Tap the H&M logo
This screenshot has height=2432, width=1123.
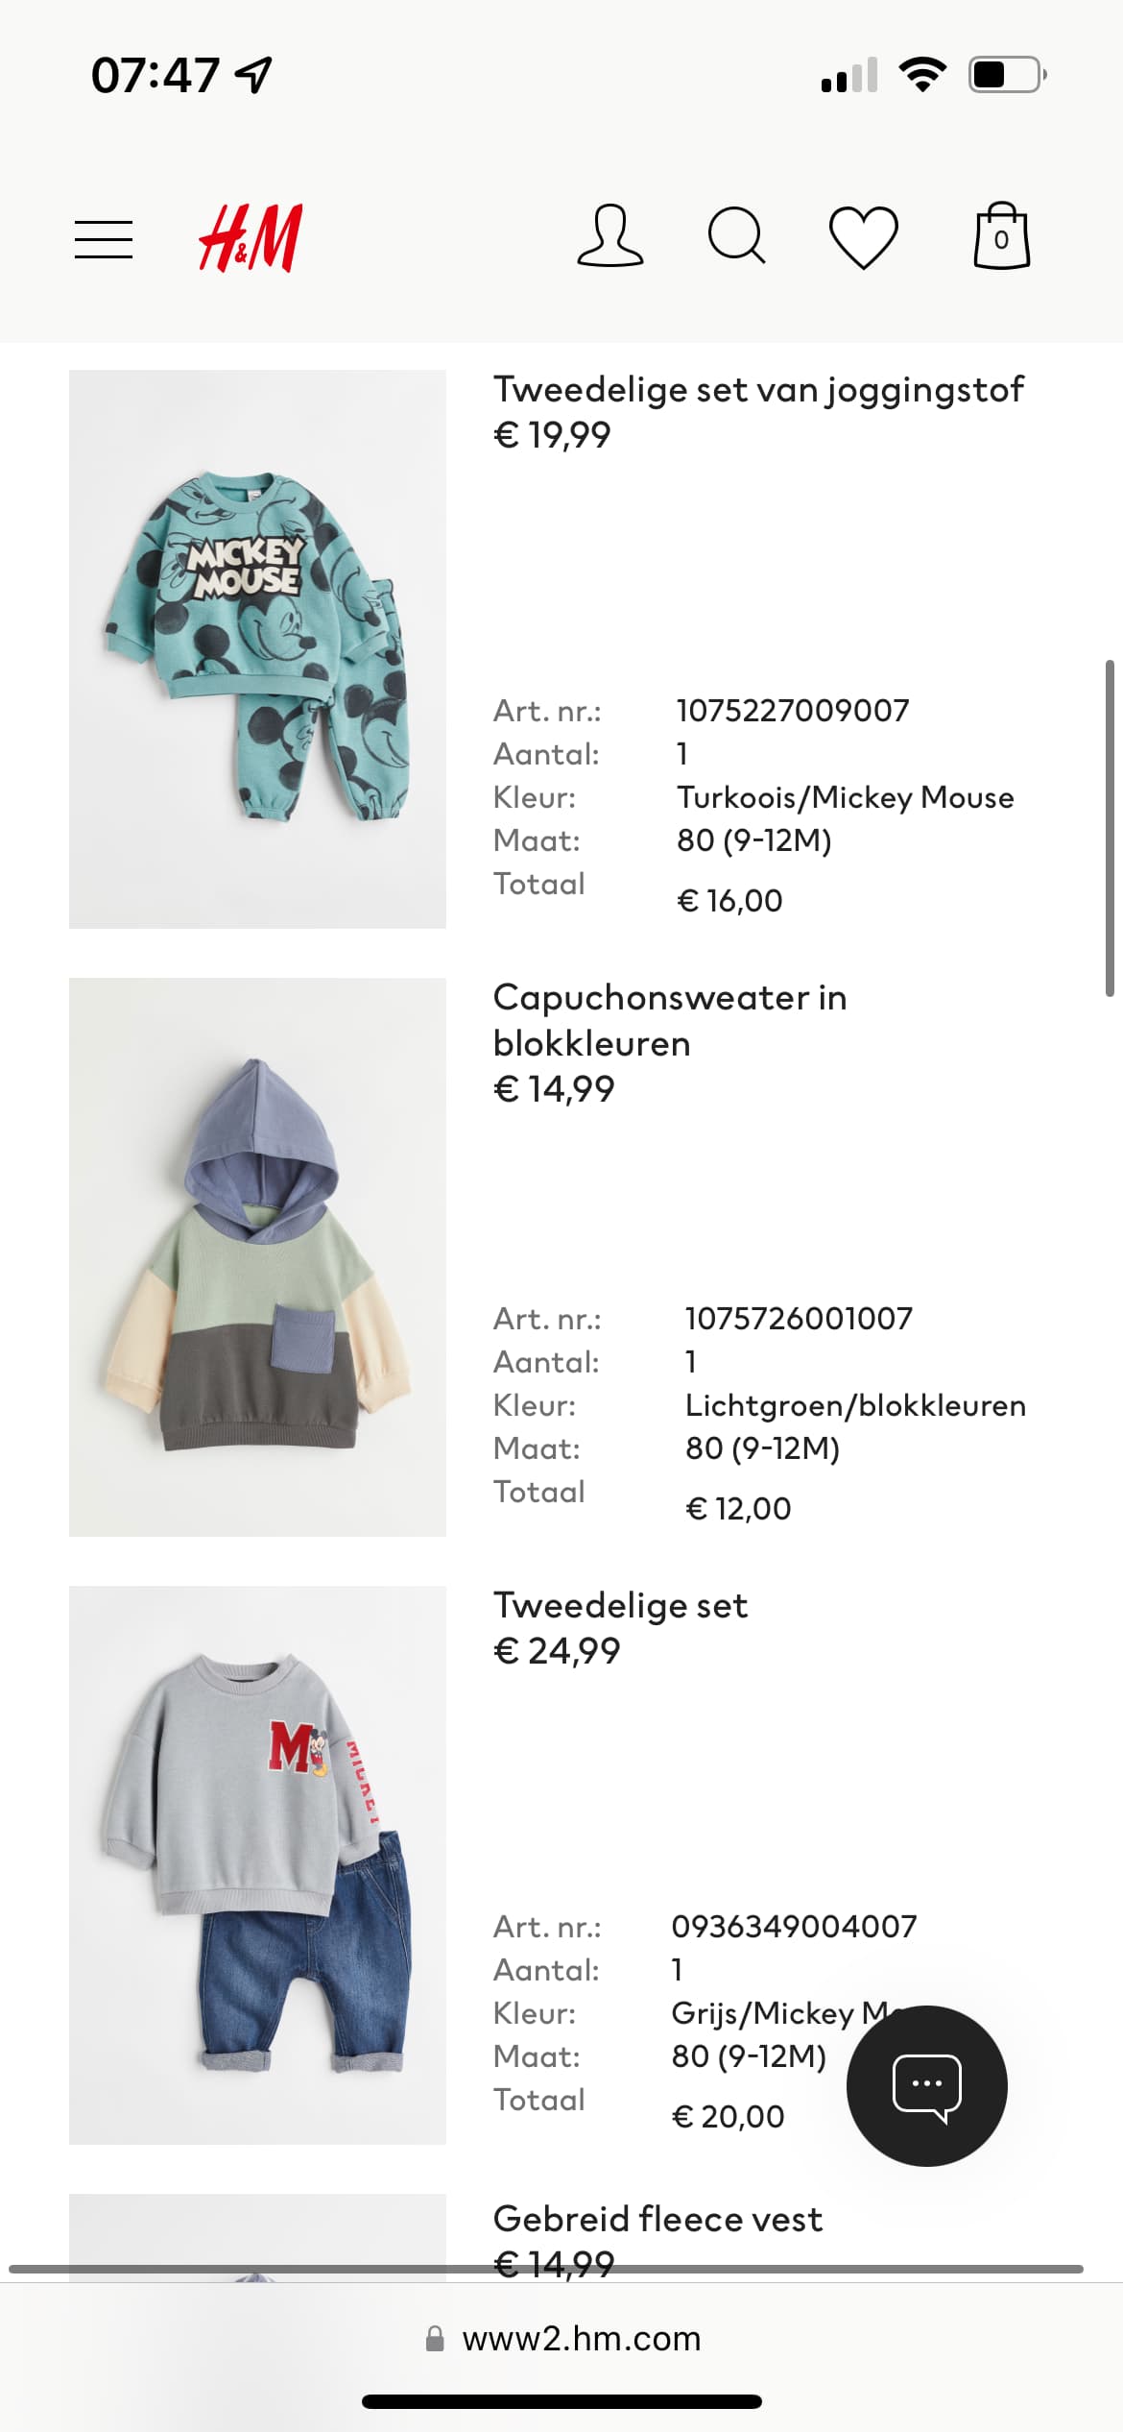pyautogui.click(x=251, y=237)
